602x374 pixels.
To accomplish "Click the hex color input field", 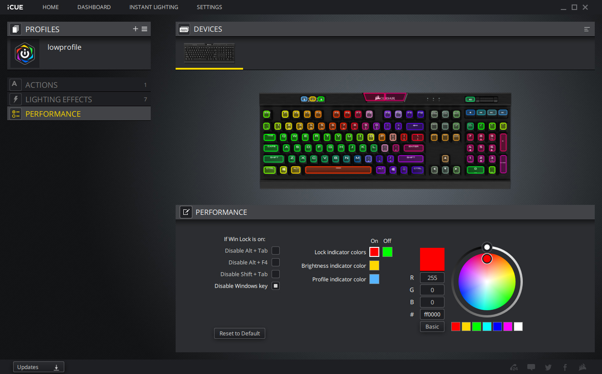I will coord(432,314).
